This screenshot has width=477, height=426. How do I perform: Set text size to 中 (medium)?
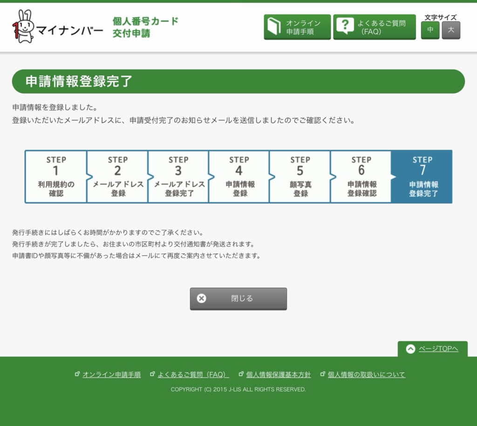click(430, 30)
